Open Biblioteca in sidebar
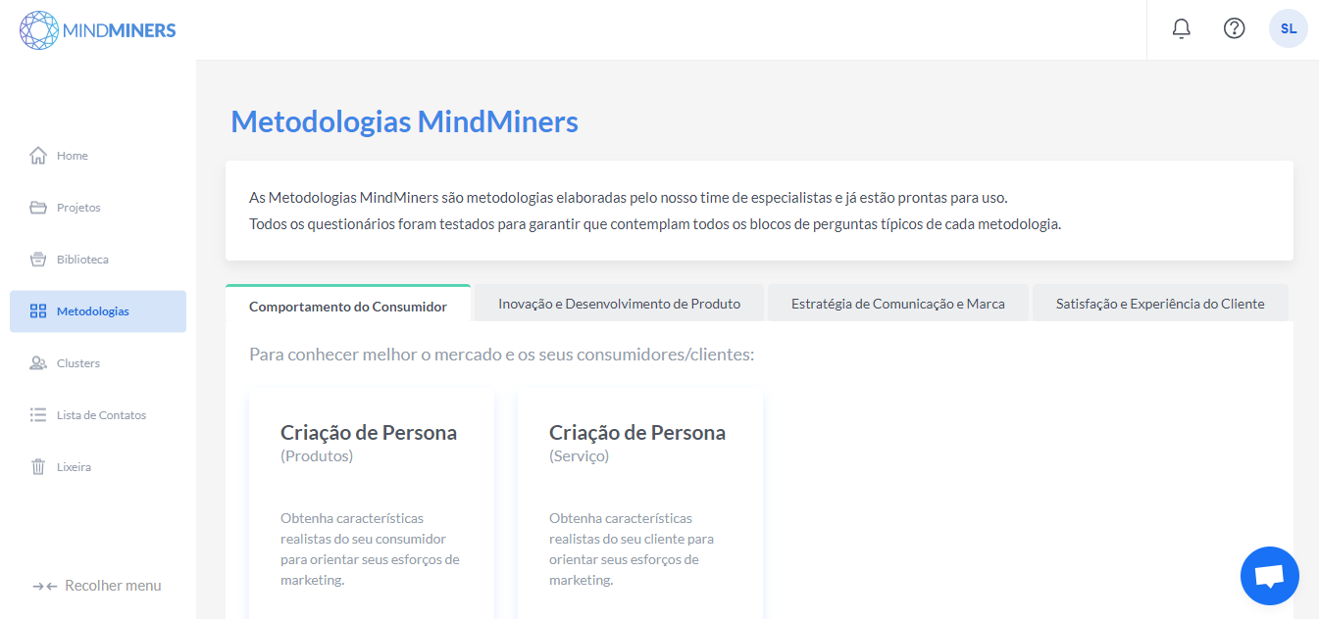 click(98, 260)
